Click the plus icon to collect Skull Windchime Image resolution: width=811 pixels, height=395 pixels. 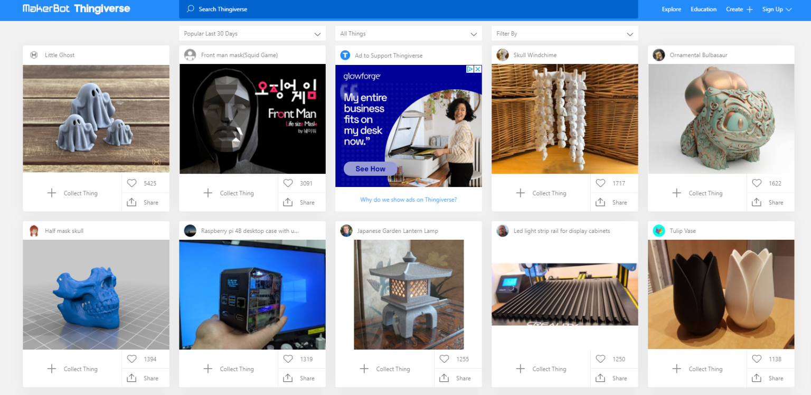point(520,193)
